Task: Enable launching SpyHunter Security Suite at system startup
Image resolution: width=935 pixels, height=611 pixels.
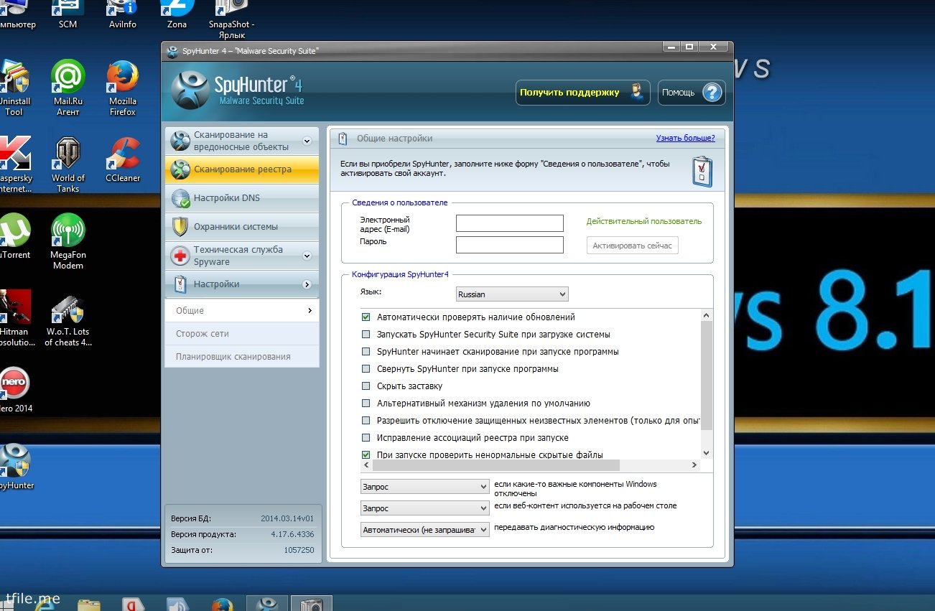Action: (x=366, y=335)
